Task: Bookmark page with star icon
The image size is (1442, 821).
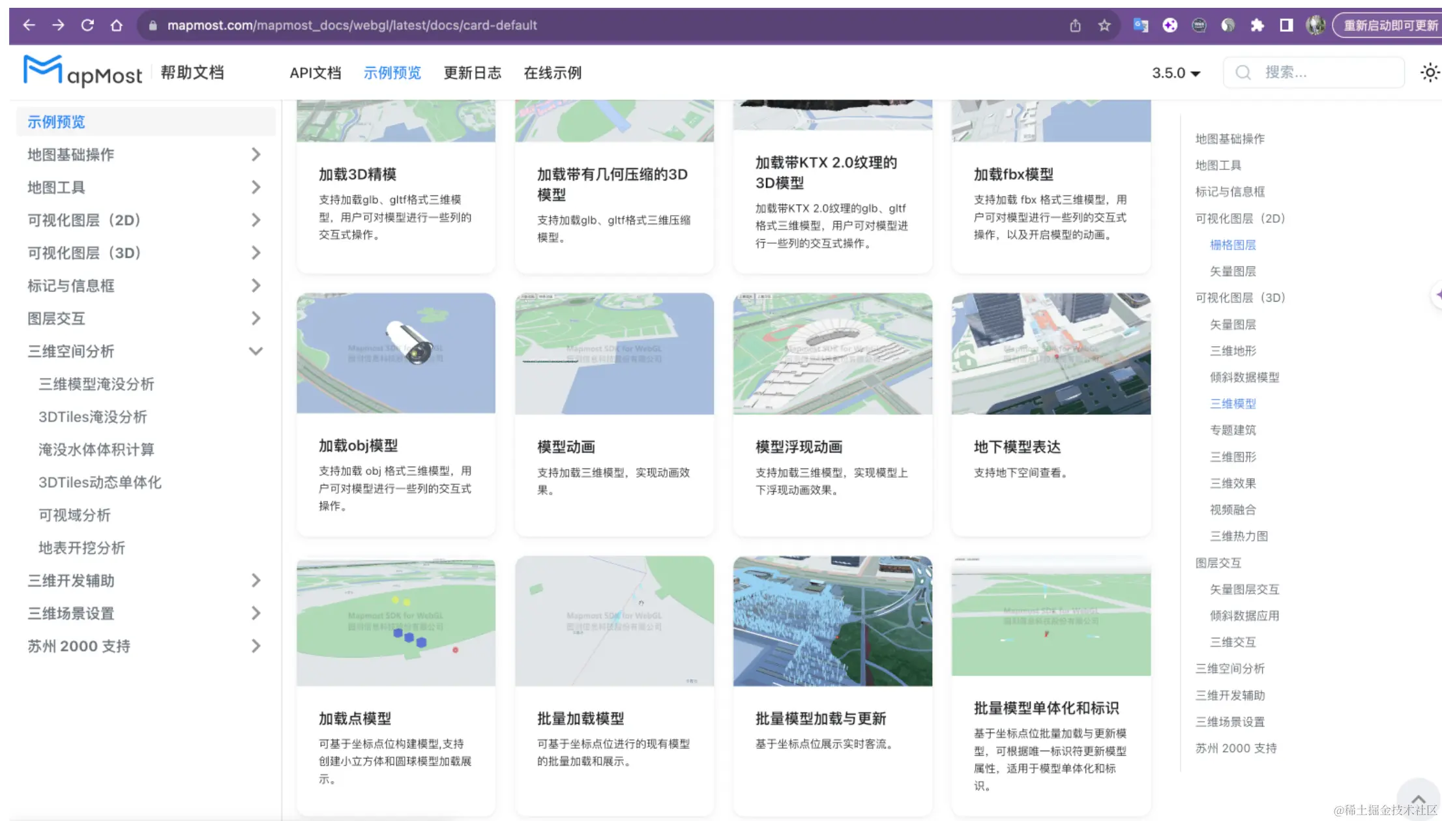Action: tap(1104, 25)
